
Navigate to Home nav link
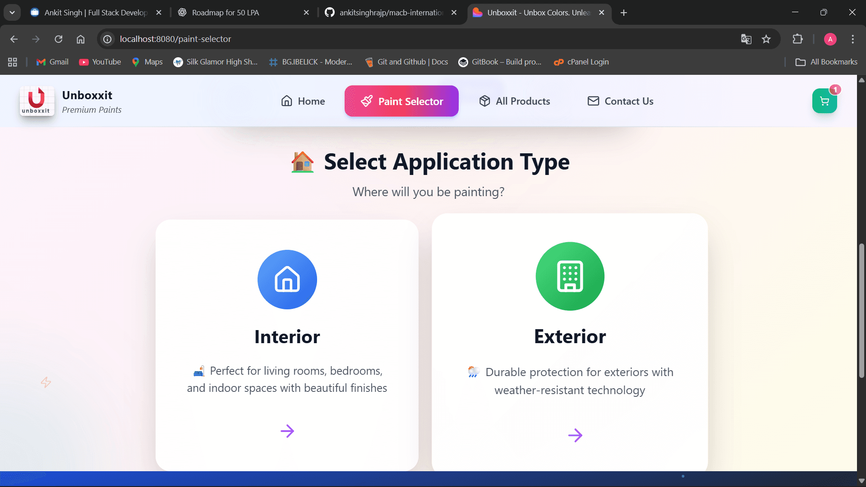303,101
